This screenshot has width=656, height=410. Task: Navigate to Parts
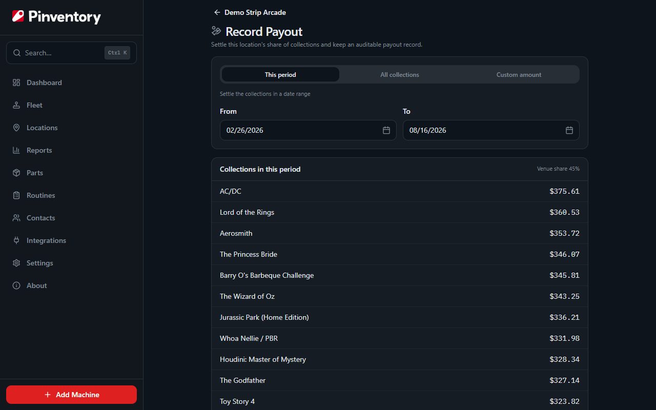pyautogui.click(x=71, y=173)
